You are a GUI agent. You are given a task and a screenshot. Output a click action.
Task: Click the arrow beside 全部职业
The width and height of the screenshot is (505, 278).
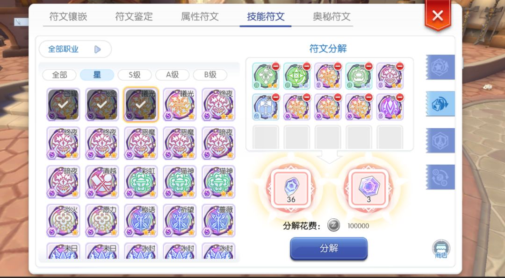click(98, 49)
